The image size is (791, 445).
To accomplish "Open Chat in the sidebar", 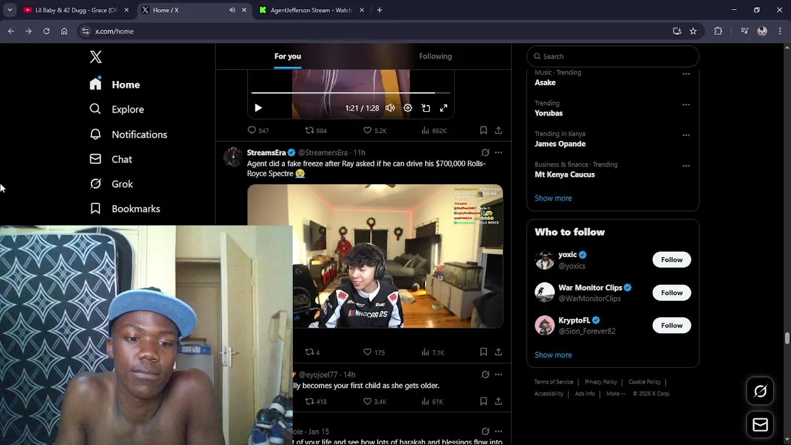I will coord(111,159).
